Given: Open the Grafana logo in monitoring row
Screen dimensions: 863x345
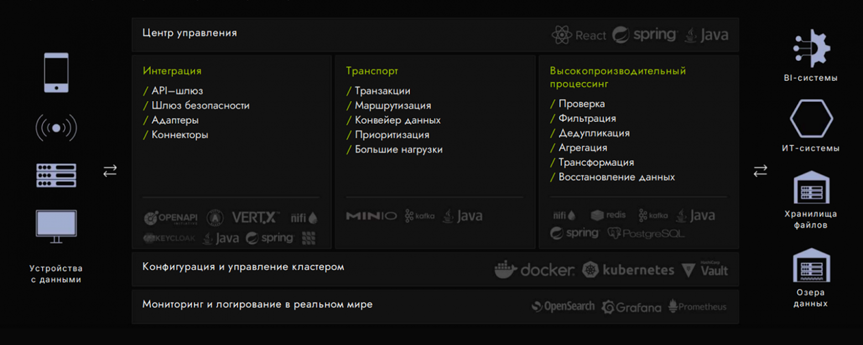Looking at the screenshot, I should coord(608,307).
